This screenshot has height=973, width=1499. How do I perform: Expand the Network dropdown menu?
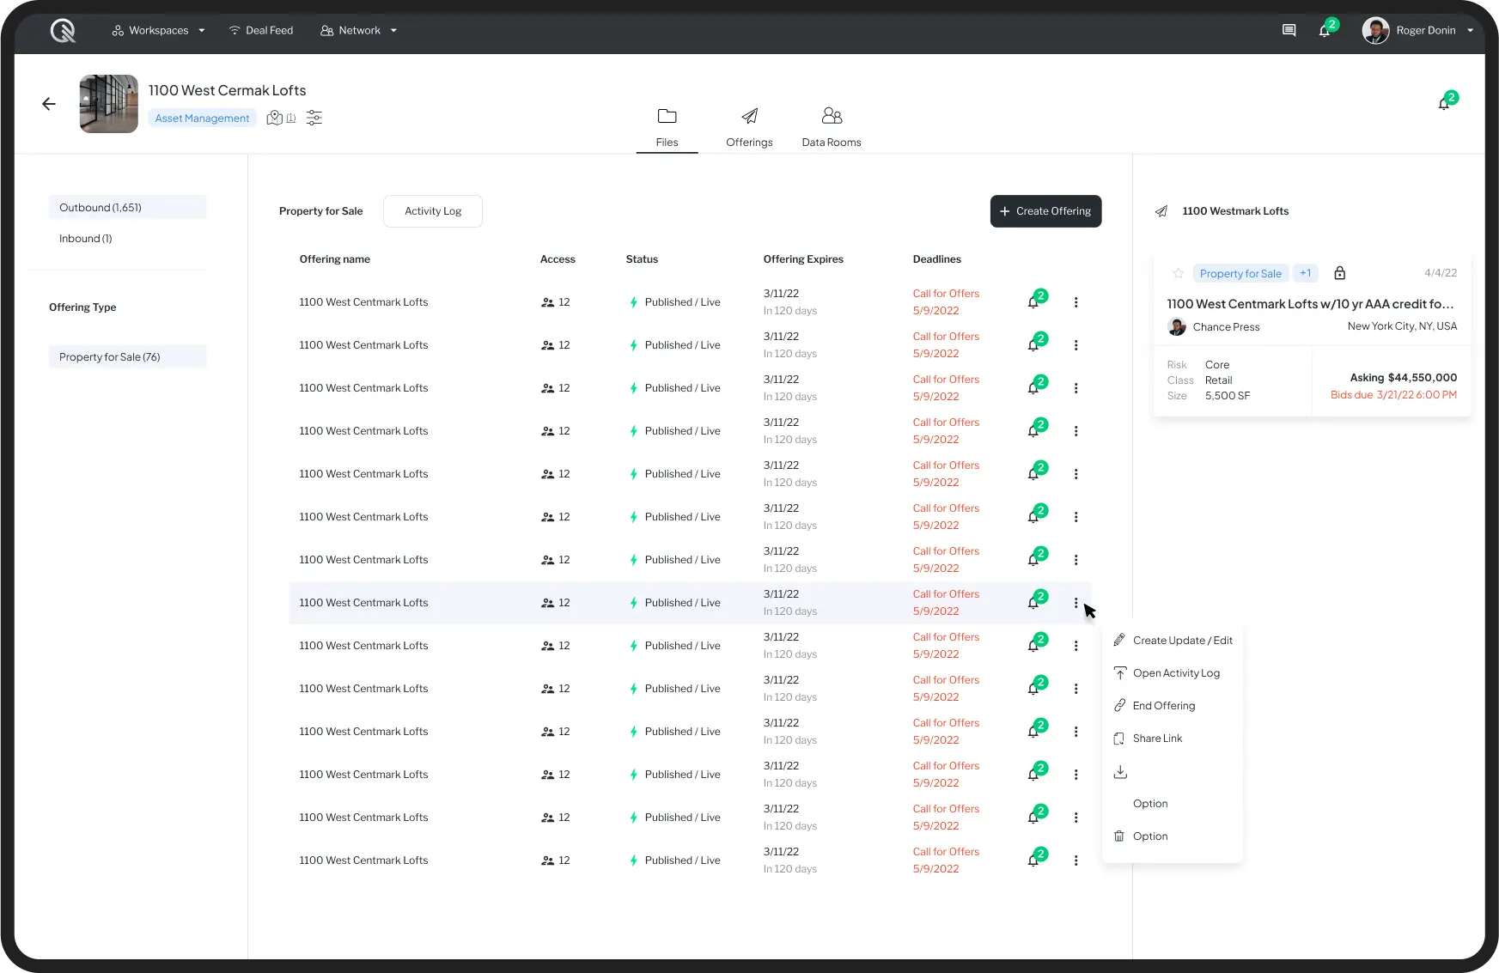[358, 30]
